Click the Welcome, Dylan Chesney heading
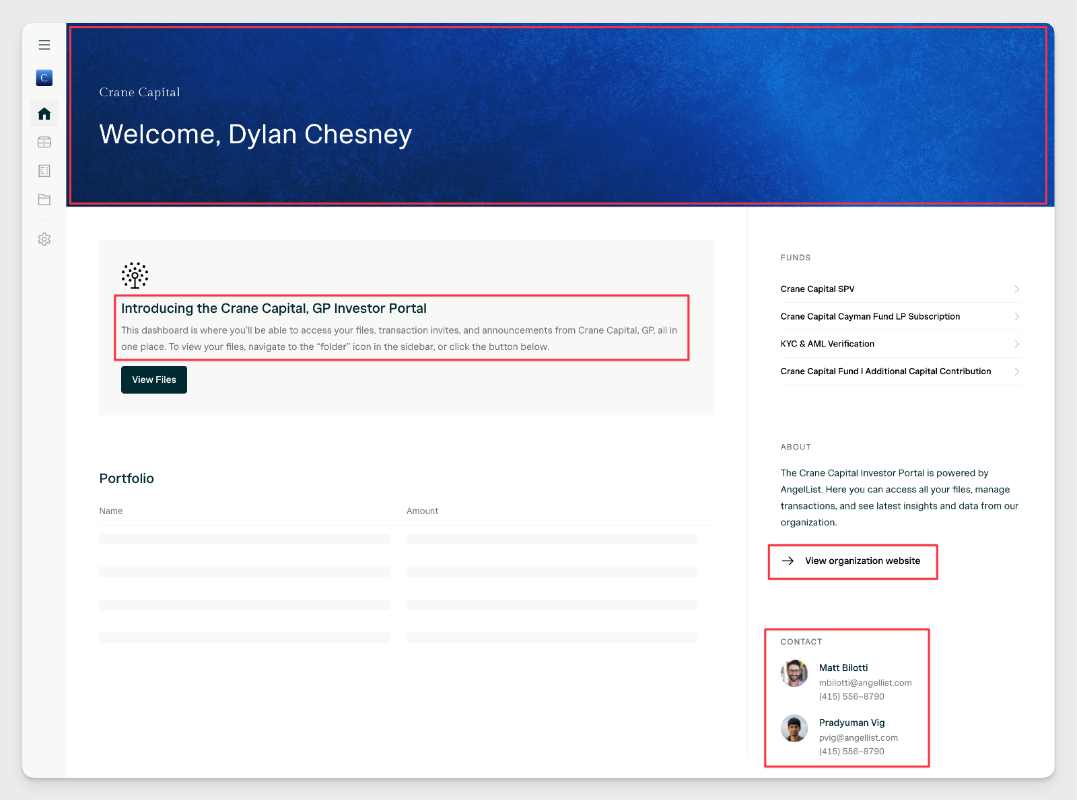The image size is (1077, 800). pyautogui.click(x=256, y=135)
